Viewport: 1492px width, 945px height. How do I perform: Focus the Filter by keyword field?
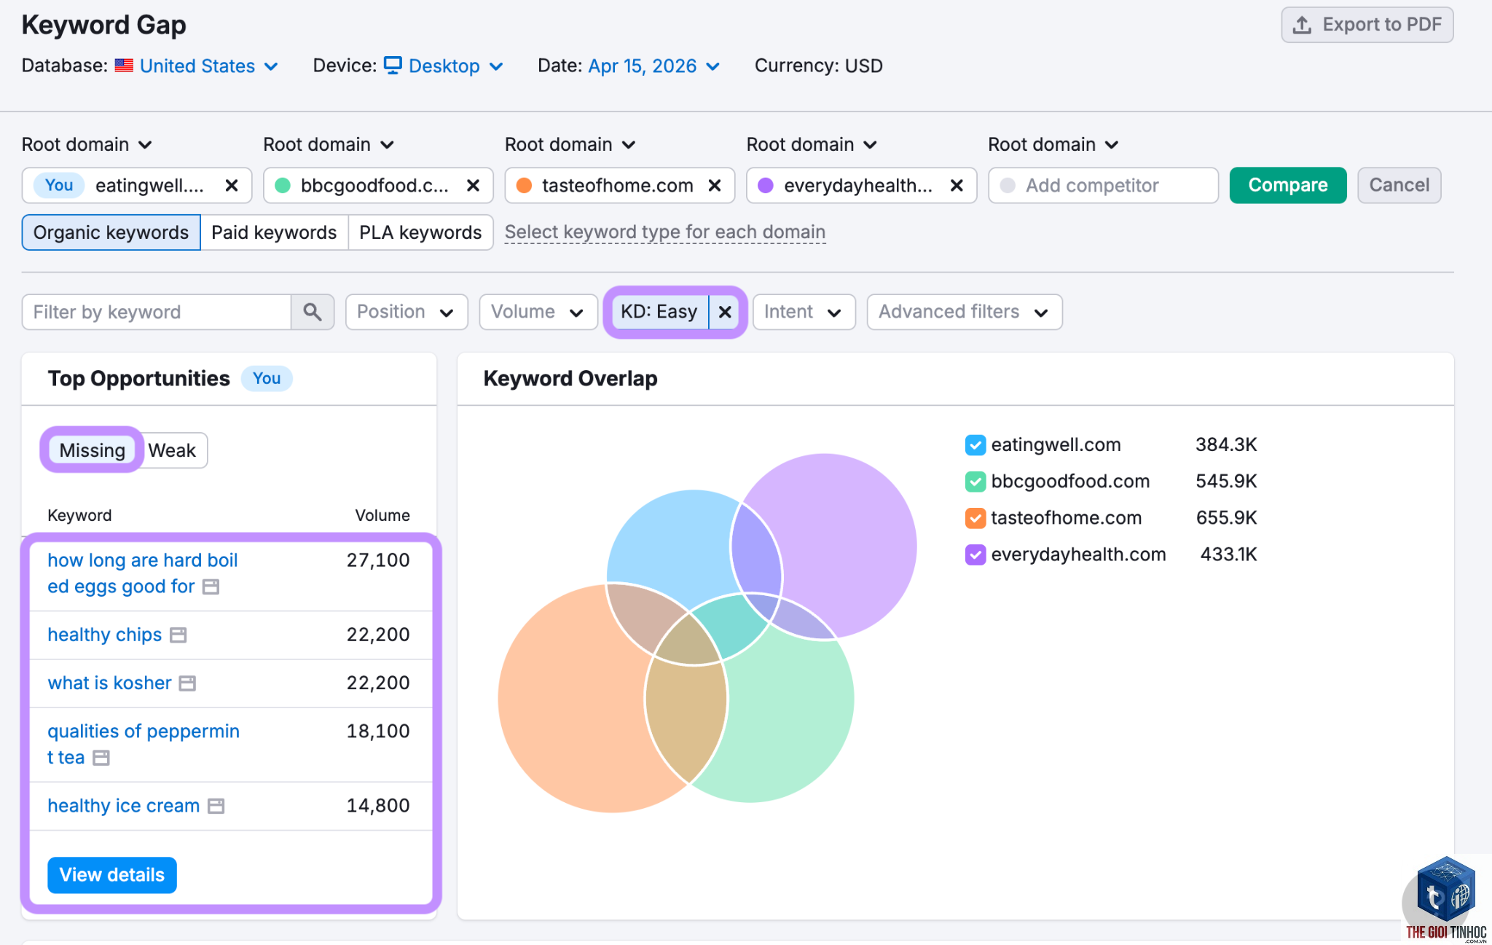point(157,312)
